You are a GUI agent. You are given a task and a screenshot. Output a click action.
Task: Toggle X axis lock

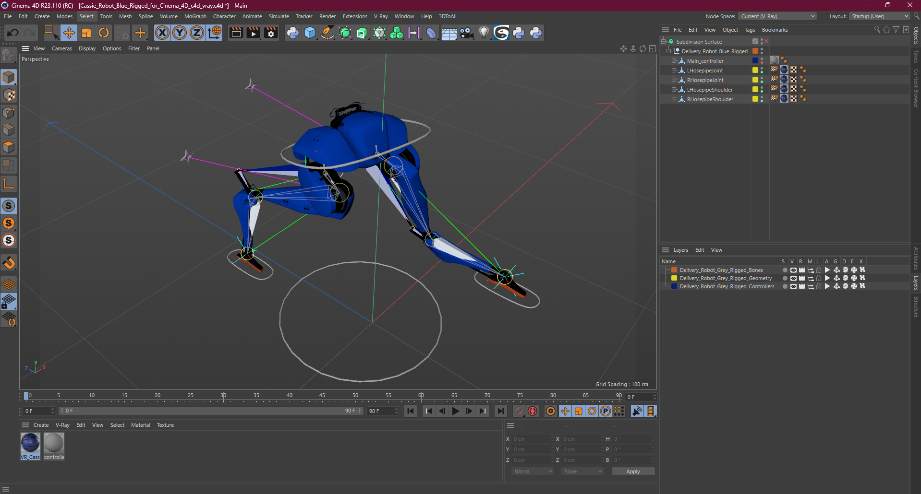tap(162, 33)
